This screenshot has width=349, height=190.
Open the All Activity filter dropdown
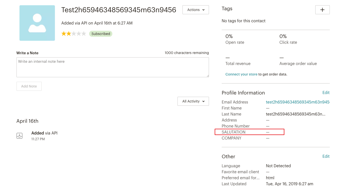[193, 101]
